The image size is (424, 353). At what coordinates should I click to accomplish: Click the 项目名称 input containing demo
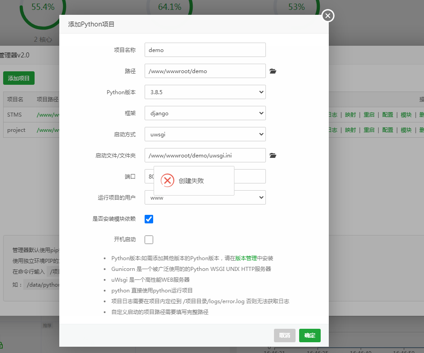pos(205,50)
